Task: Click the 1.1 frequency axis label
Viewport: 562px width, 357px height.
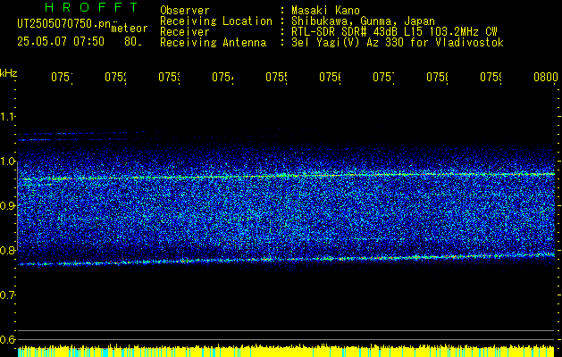Action: click(8, 116)
